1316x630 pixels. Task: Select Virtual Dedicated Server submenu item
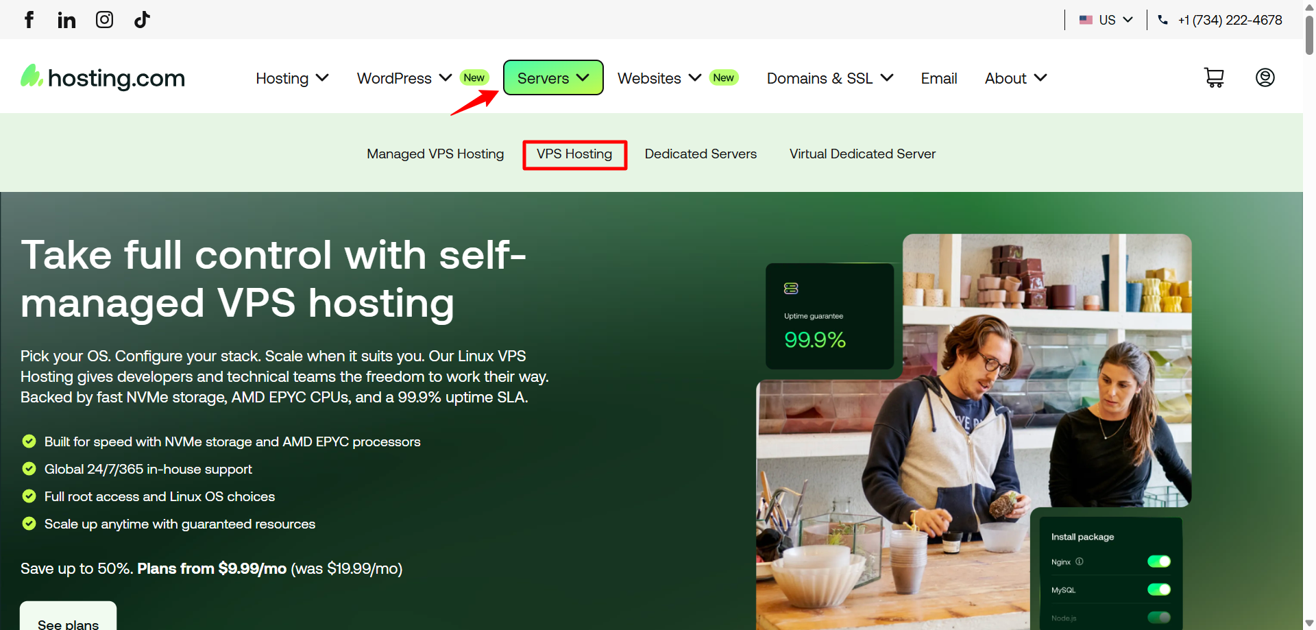[862, 154]
